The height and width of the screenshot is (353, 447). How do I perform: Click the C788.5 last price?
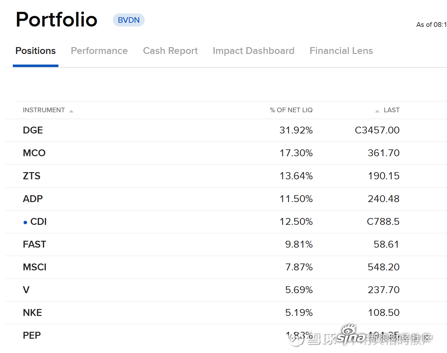(383, 221)
